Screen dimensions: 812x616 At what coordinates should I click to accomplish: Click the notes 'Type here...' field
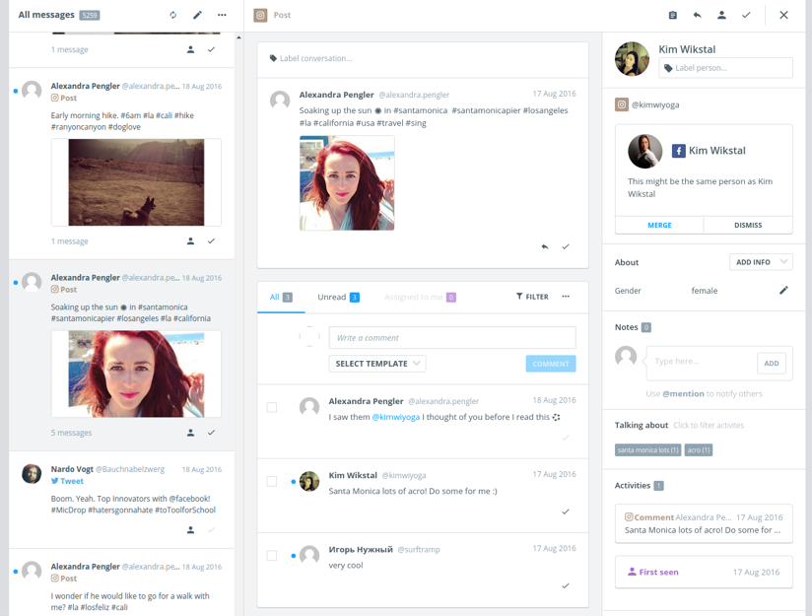tap(702, 362)
